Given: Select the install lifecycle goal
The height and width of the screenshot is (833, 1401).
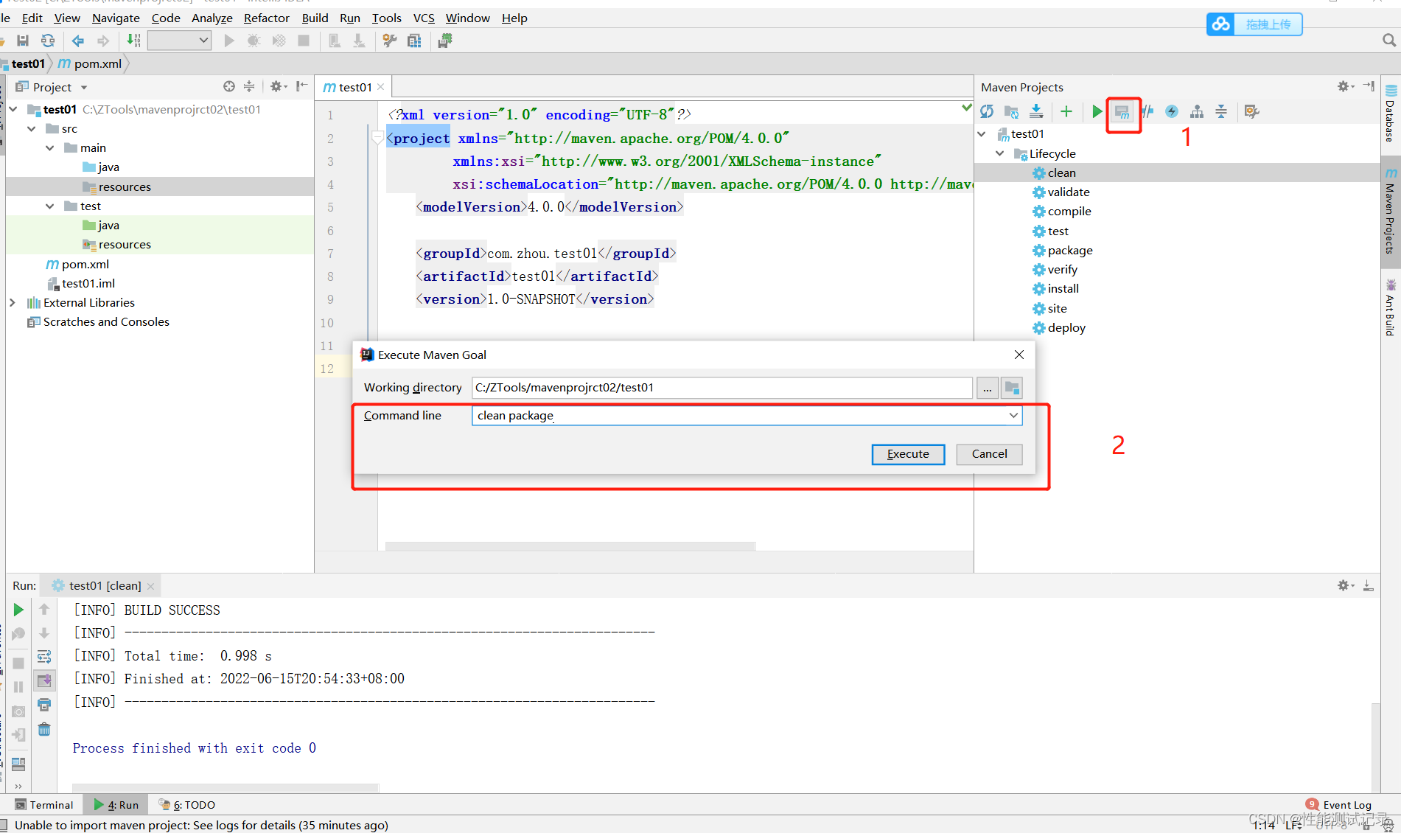Looking at the screenshot, I should click(1063, 288).
